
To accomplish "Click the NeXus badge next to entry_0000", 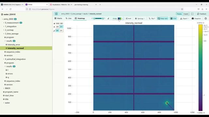I will [x=15, y=19].
